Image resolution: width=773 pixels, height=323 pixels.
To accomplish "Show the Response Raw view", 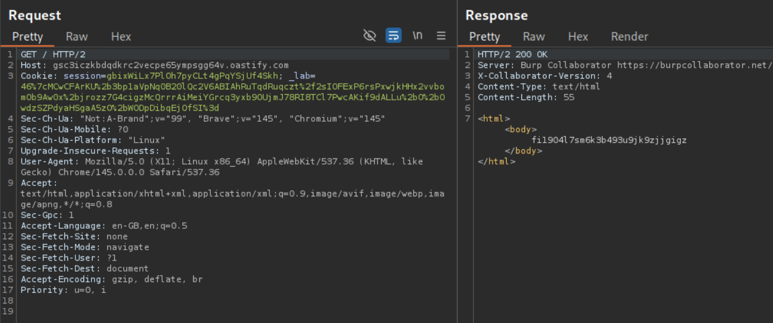I will [534, 37].
